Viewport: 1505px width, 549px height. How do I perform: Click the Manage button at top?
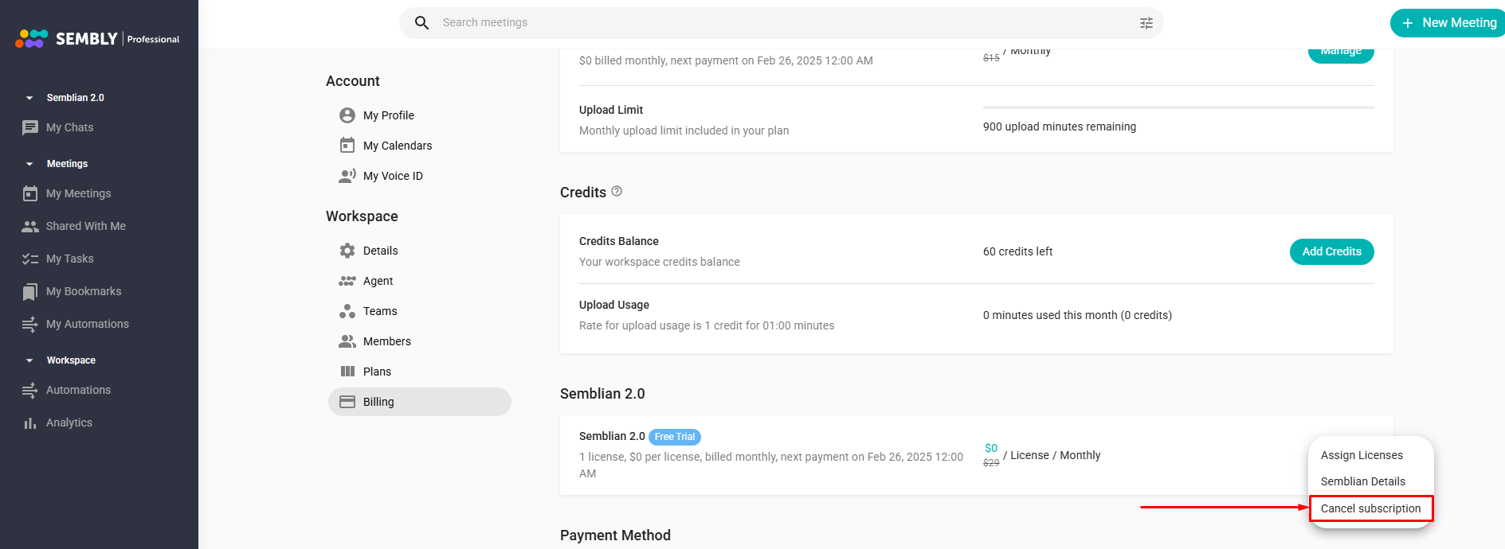coord(1341,53)
